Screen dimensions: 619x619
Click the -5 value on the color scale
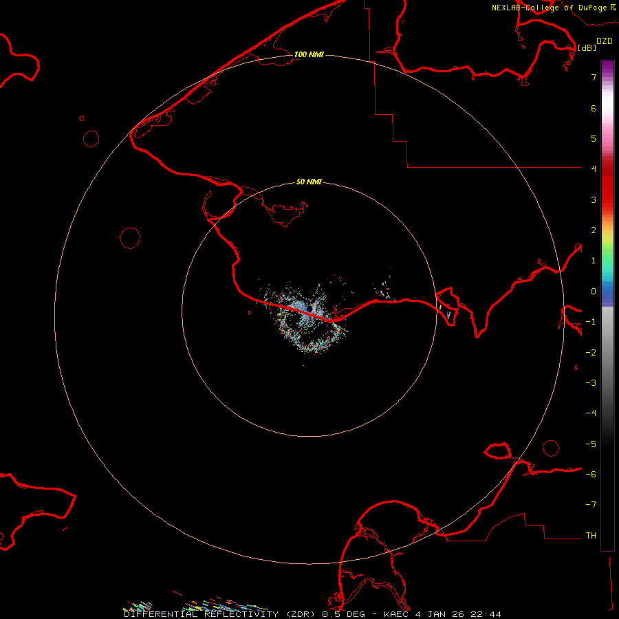pyautogui.click(x=591, y=444)
